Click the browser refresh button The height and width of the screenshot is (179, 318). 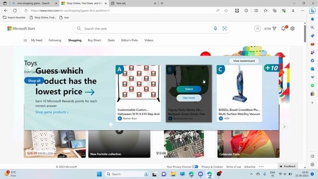click(x=15, y=10)
